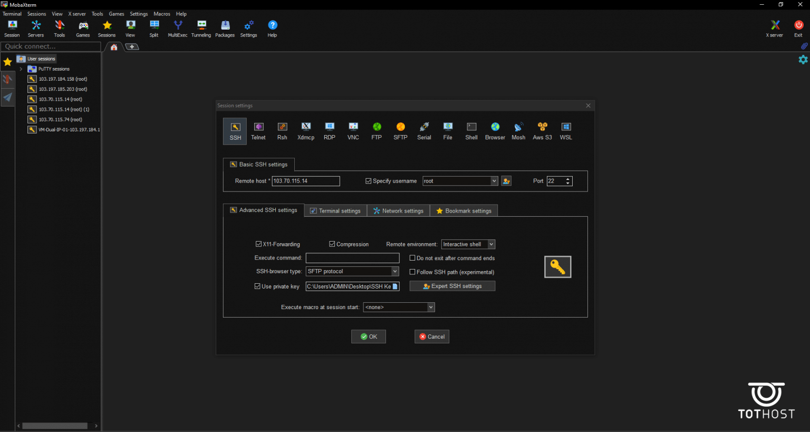
Task: Uncheck the Compression option
Action: (x=332, y=244)
